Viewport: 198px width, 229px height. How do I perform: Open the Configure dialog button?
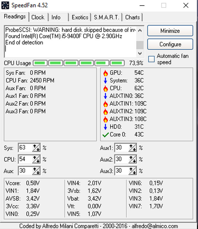170,44
